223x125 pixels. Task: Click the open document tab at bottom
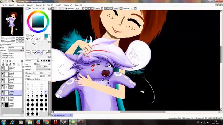[x=62, y=115]
